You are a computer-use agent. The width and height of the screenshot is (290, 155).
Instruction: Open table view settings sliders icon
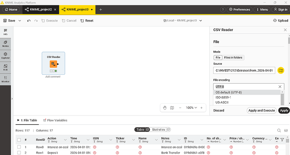click(x=286, y=131)
